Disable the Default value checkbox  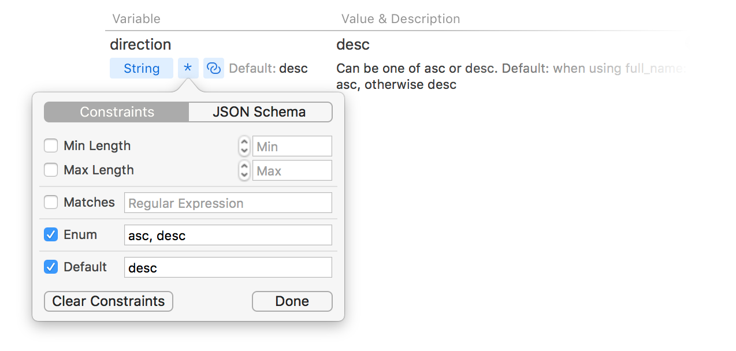[x=51, y=267]
